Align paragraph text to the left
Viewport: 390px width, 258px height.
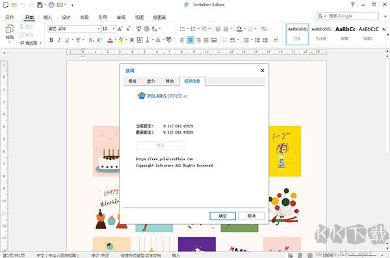pos(183,40)
